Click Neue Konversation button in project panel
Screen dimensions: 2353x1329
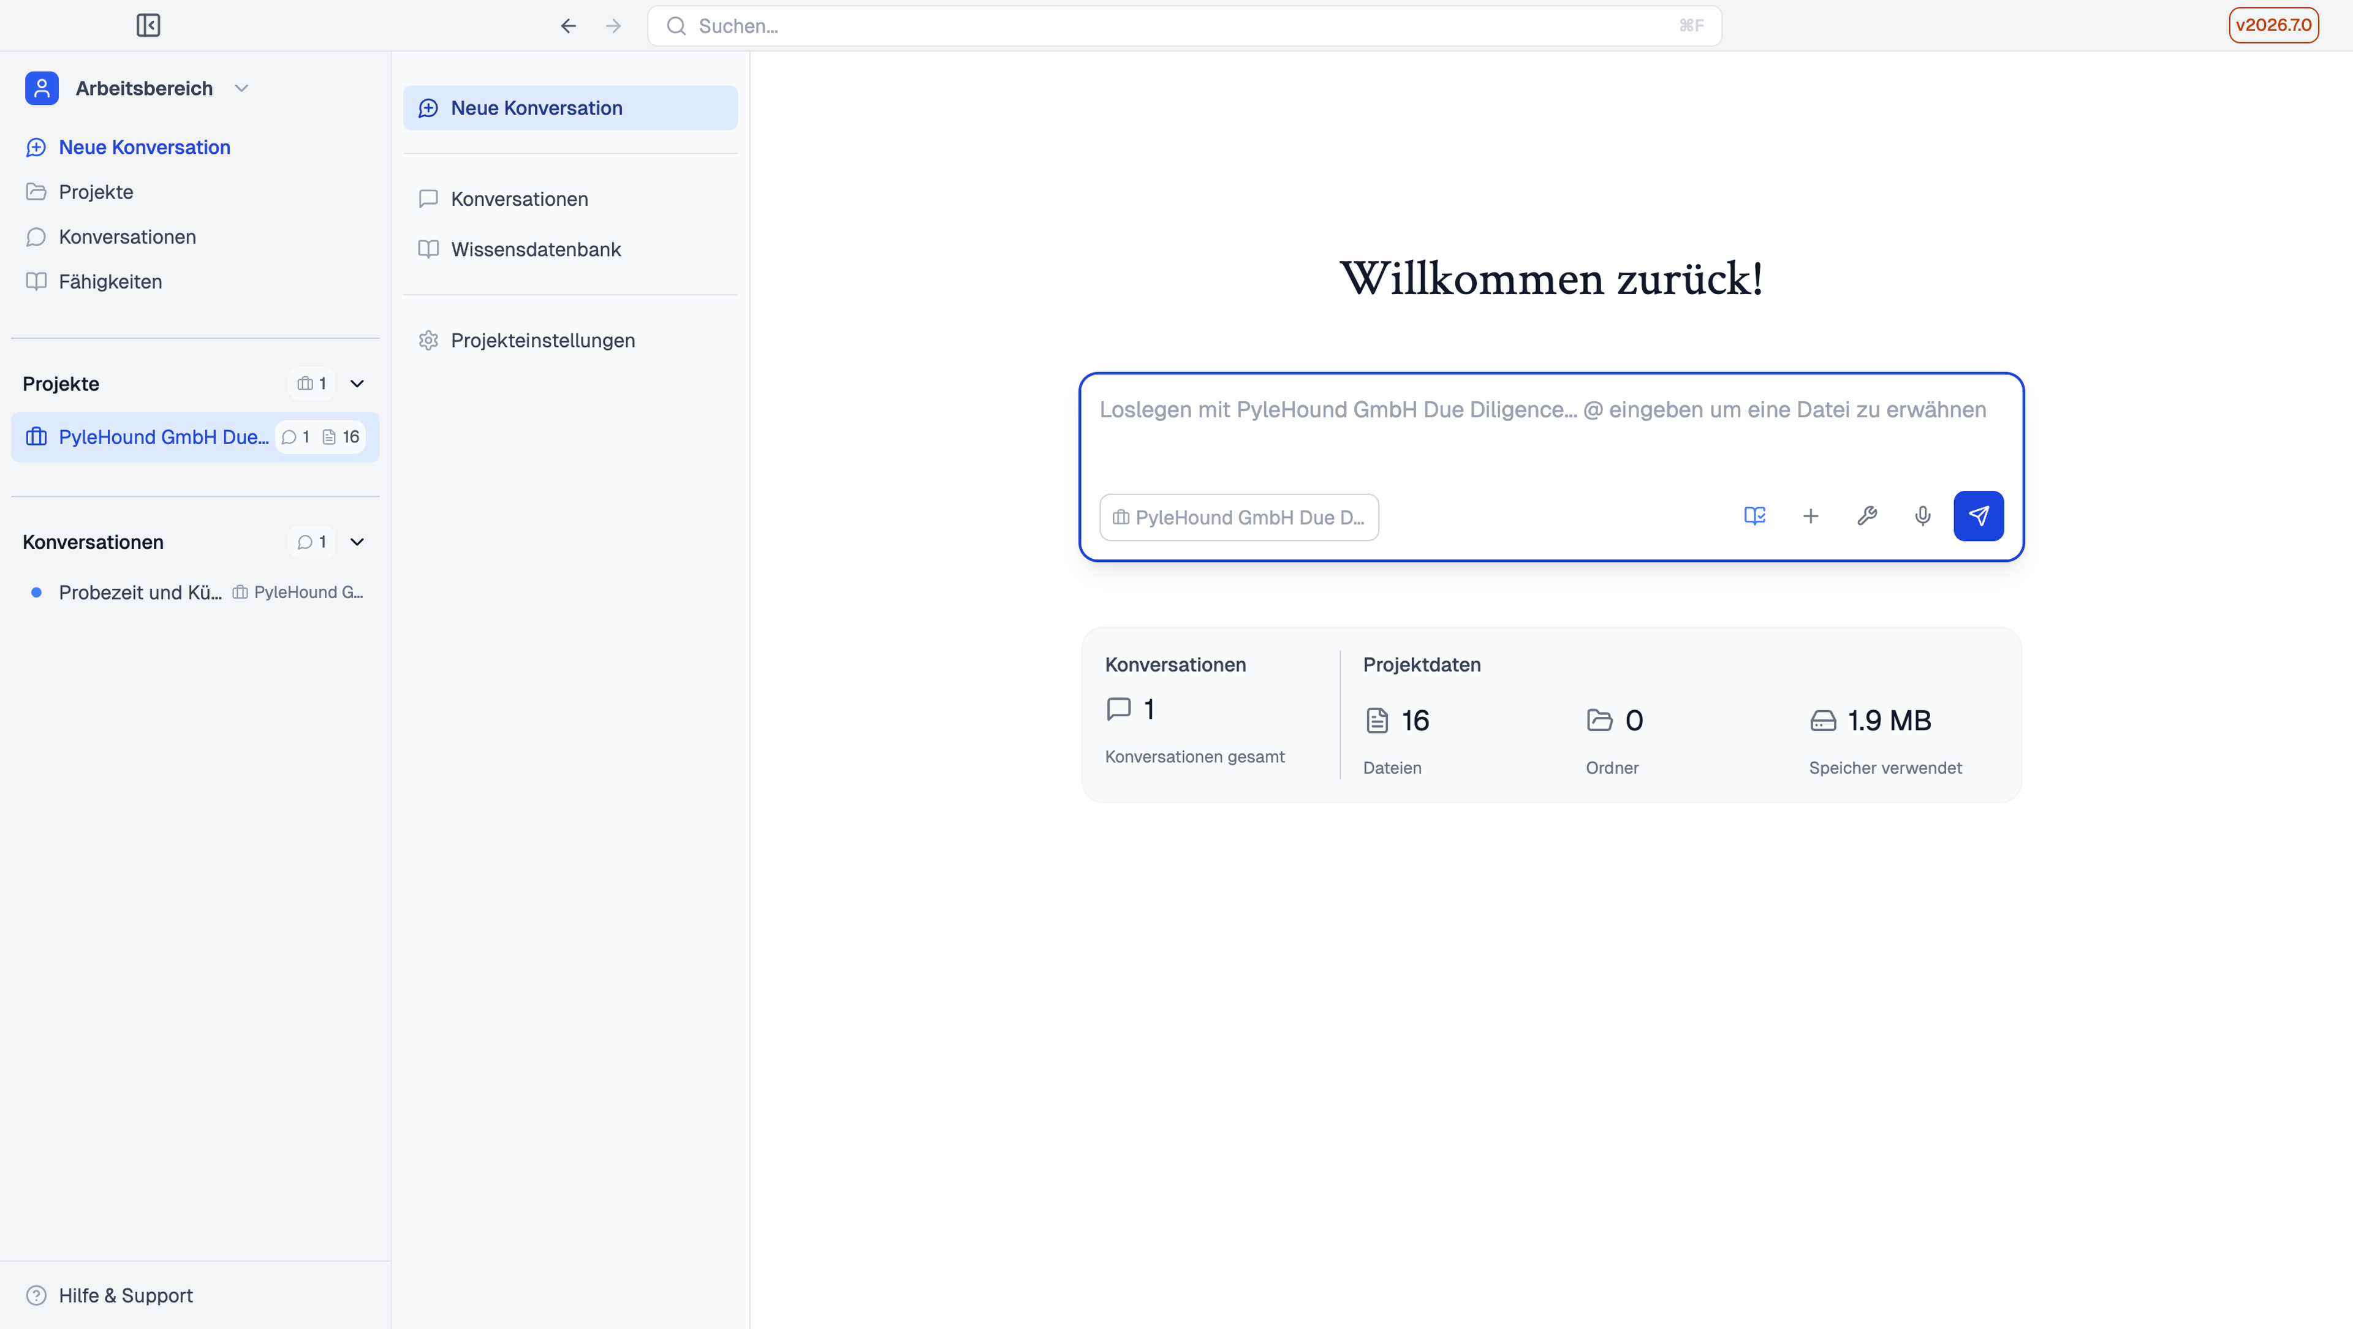[x=570, y=108]
